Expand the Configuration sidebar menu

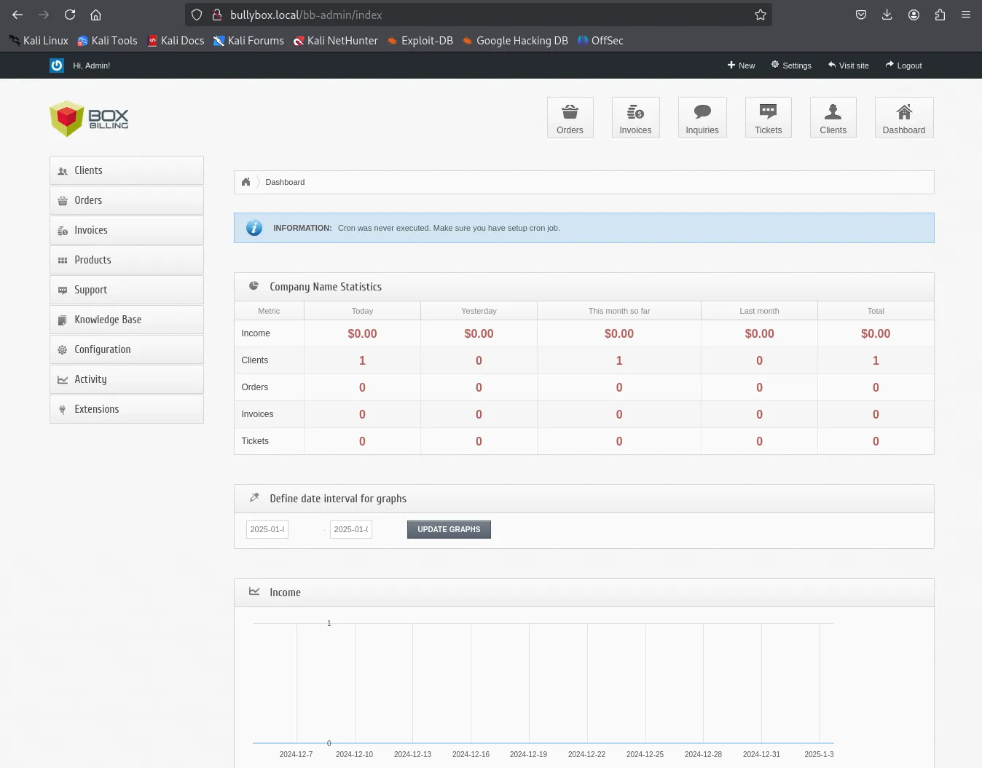126,349
